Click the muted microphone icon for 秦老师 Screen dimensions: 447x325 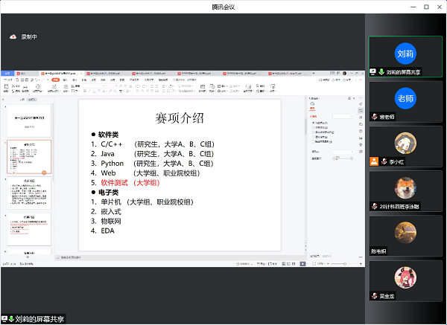(x=375, y=117)
